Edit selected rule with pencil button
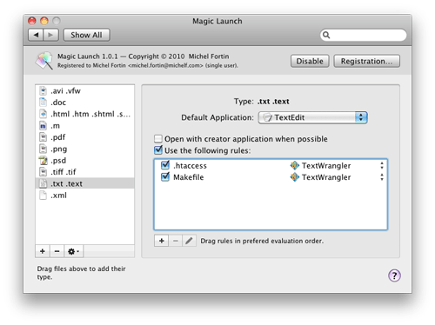The height and width of the screenshot is (325, 435). point(189,241)
